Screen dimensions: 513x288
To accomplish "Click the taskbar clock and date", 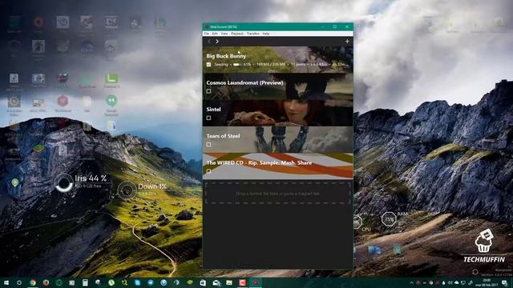I will pyautogui.click(x=487, y=282).
